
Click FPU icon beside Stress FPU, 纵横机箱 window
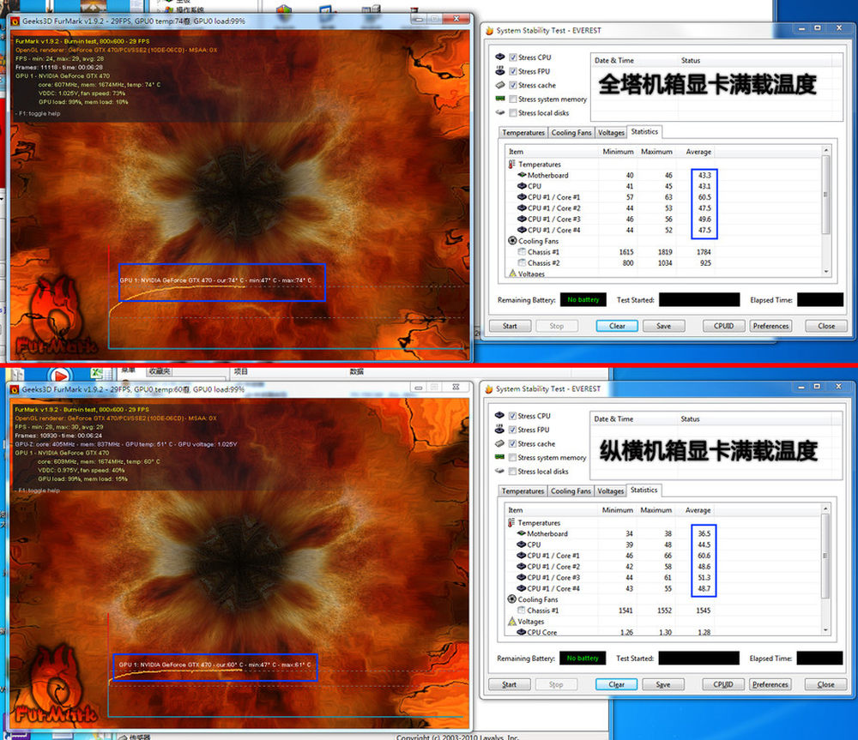point(499,430)
